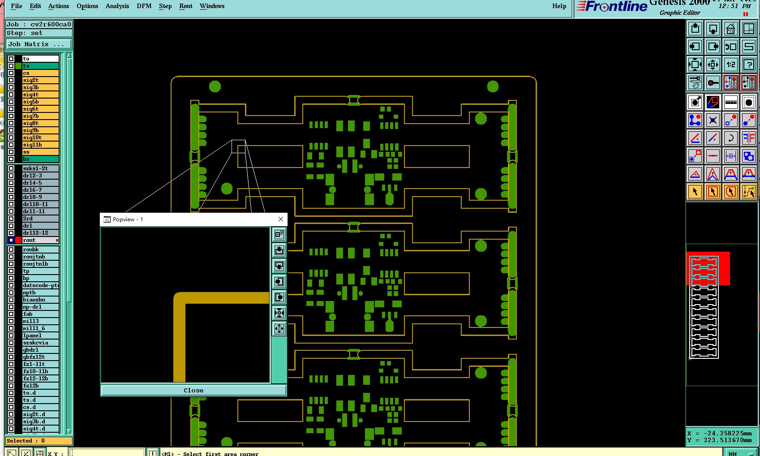The height and width of the screenshot is (456, 760).
Task: Click the 1:2 zoom scale icon
Action: tap(731, 65)
